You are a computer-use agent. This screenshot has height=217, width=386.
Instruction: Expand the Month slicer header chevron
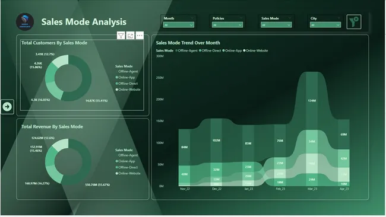tap(192, 18)
